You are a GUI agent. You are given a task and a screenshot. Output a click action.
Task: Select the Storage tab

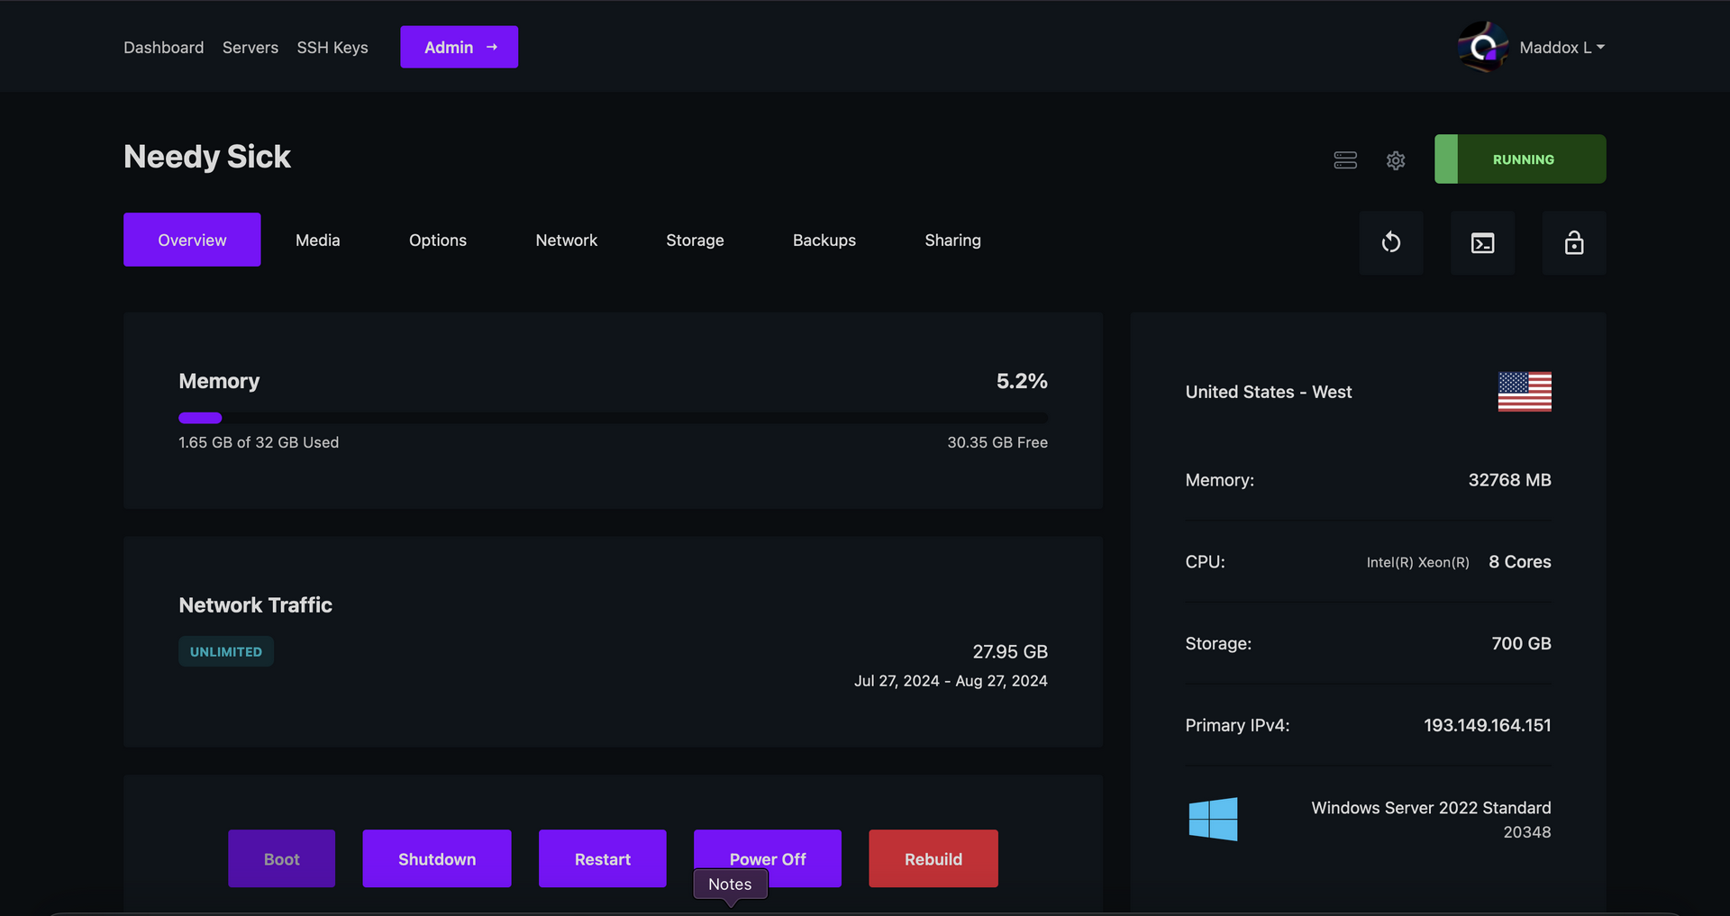pyautogui.click(x=695, y=240)
